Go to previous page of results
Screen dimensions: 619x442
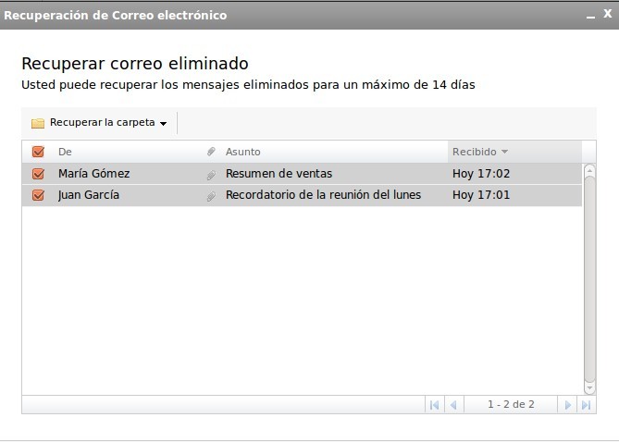(x=453, y=405)
